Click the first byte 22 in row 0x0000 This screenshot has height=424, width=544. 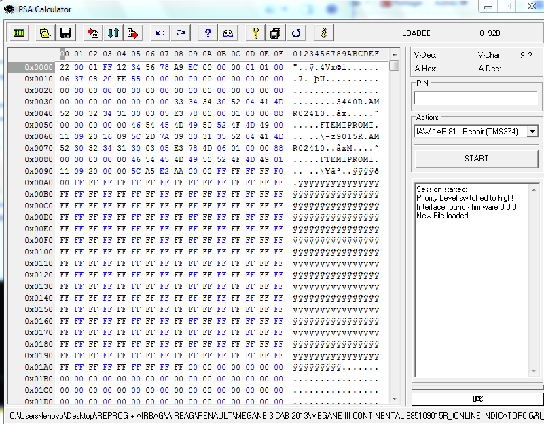pos(65,67)
